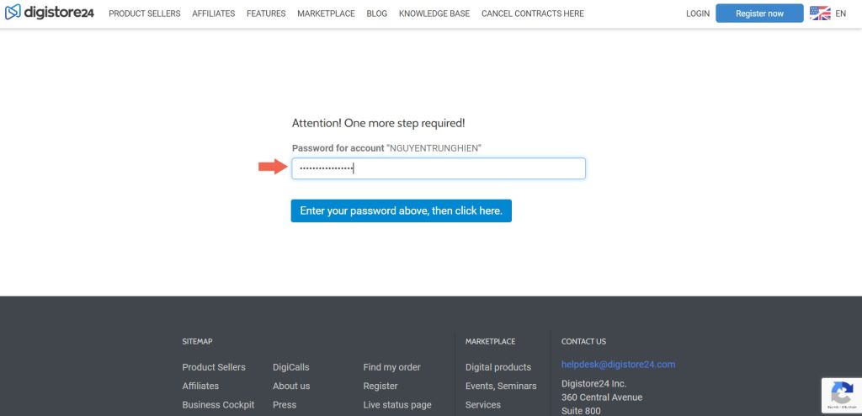Open the language flag selector
862x416 pixels.
(819, 13)
